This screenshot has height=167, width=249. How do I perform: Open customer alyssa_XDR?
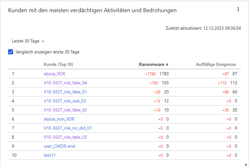pos(54,74)
